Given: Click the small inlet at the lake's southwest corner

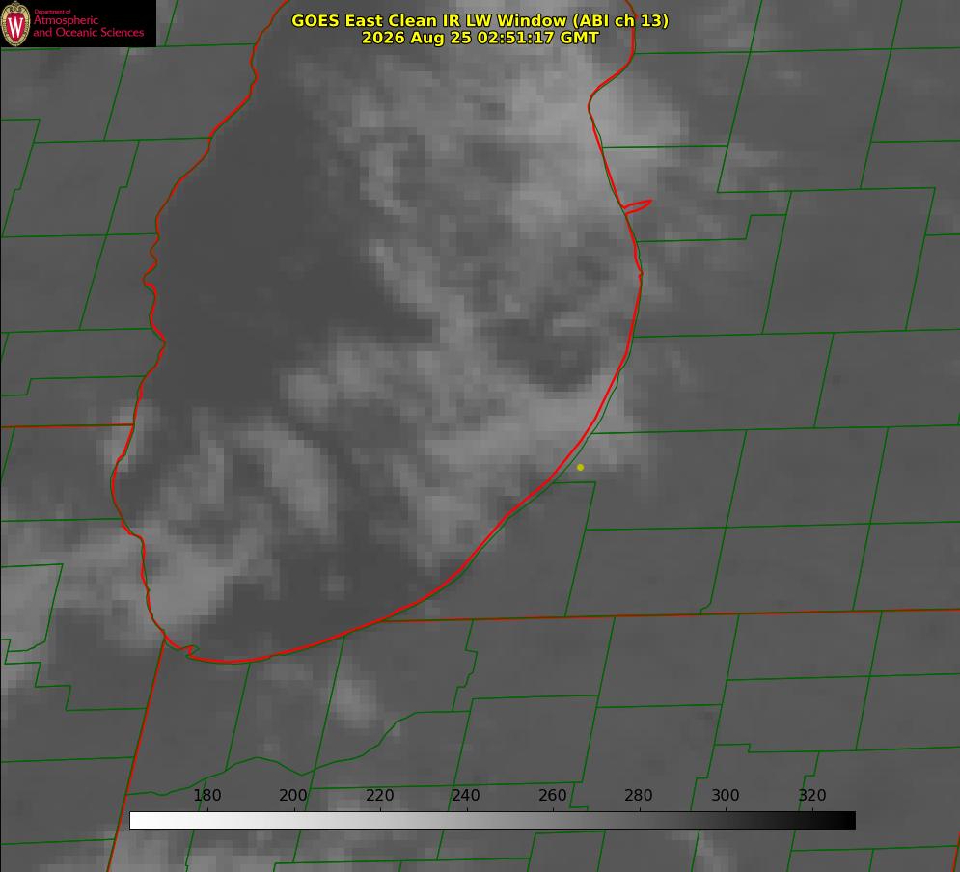Looking at the screenshot, I should click(x=190, y=650).
